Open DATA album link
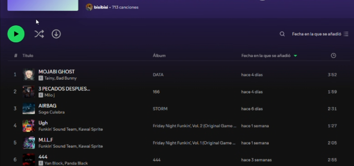The height and width of the screenshot is (166, 354). click(x=158, y=75)
